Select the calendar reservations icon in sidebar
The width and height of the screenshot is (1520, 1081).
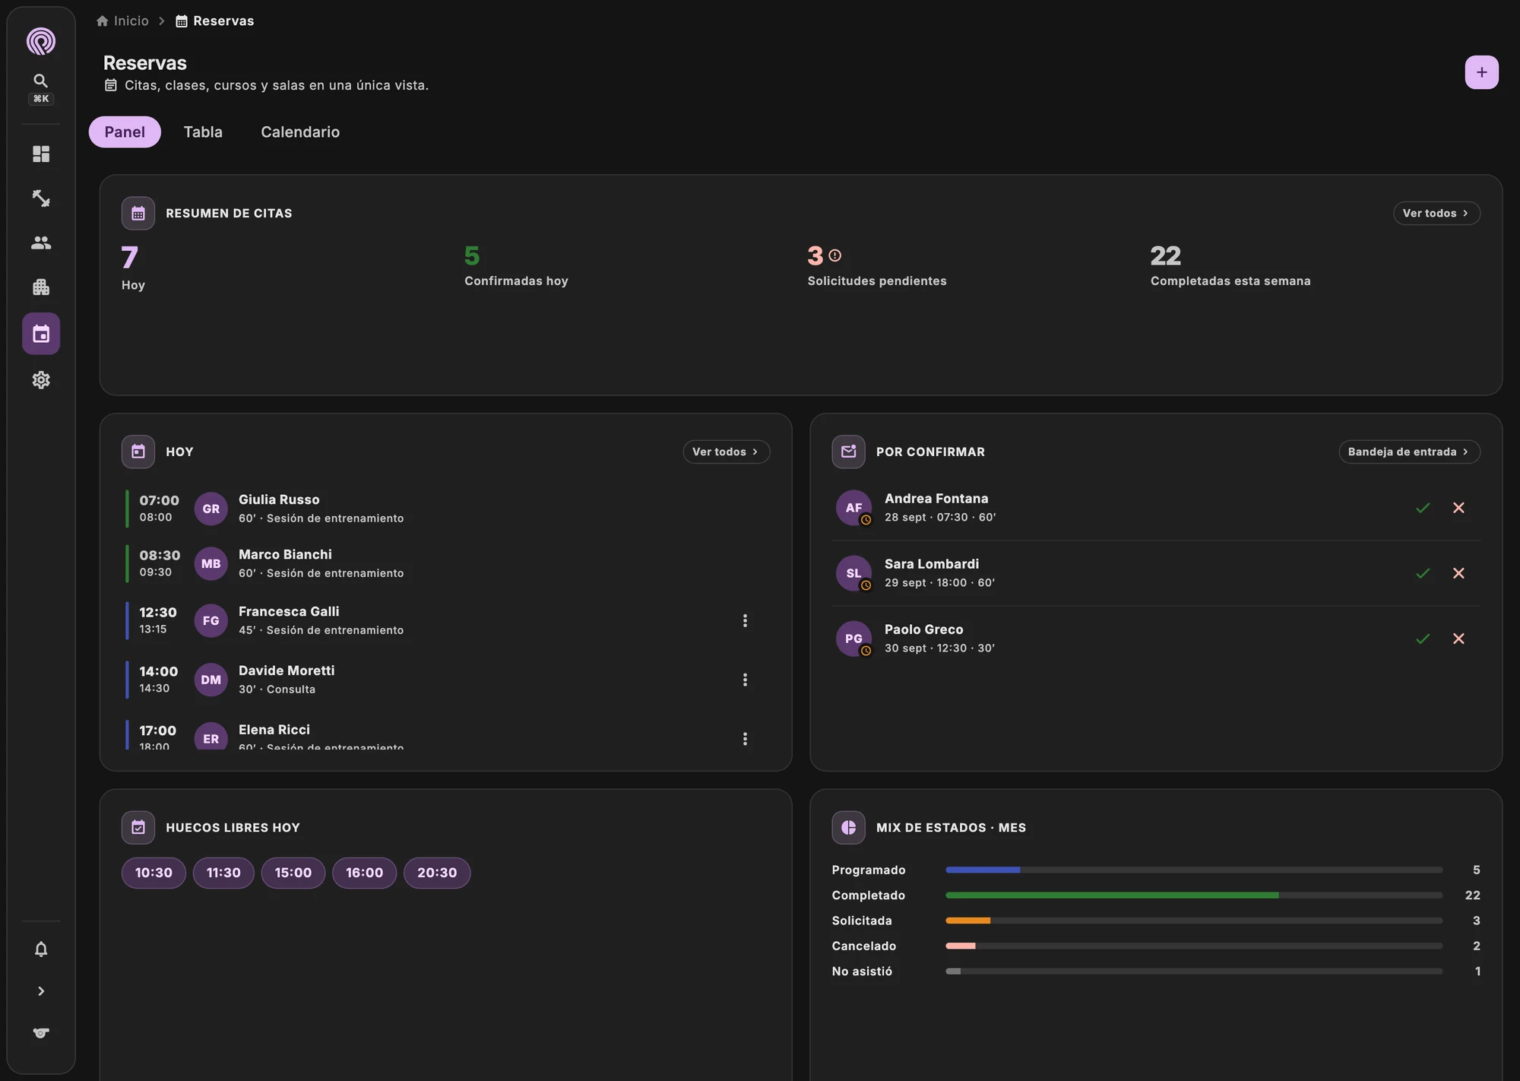click(41, 334)
